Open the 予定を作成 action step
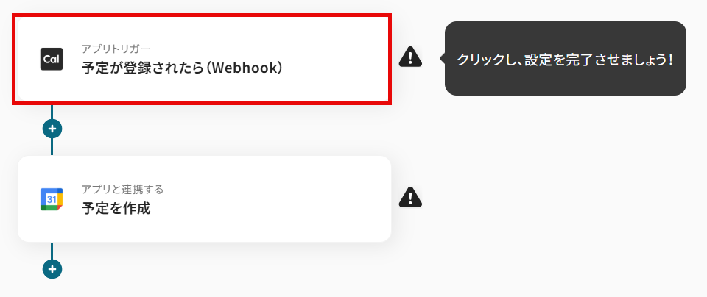Screen dimensions: 707x297 (204, 199)
